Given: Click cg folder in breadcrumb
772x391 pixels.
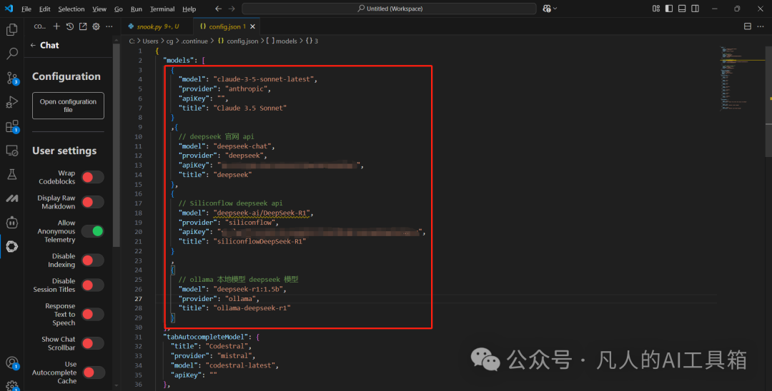Looking at the screenshot, I should pyautogui.click(x=170, y=41).
